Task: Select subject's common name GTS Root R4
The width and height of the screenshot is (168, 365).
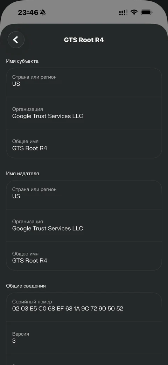Action: coord(84,143)
